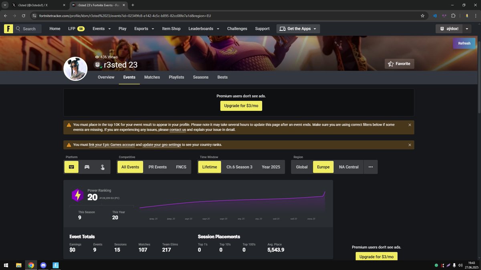Reload the page in the browser
The width and height of the screenshot is (481, 270).
24,16
